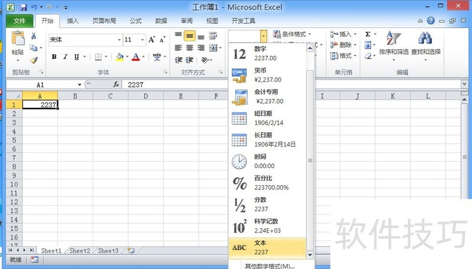Click the Copy icon
Image resolution: width=472 pixels, height=269 pixels.
point(34,48)
